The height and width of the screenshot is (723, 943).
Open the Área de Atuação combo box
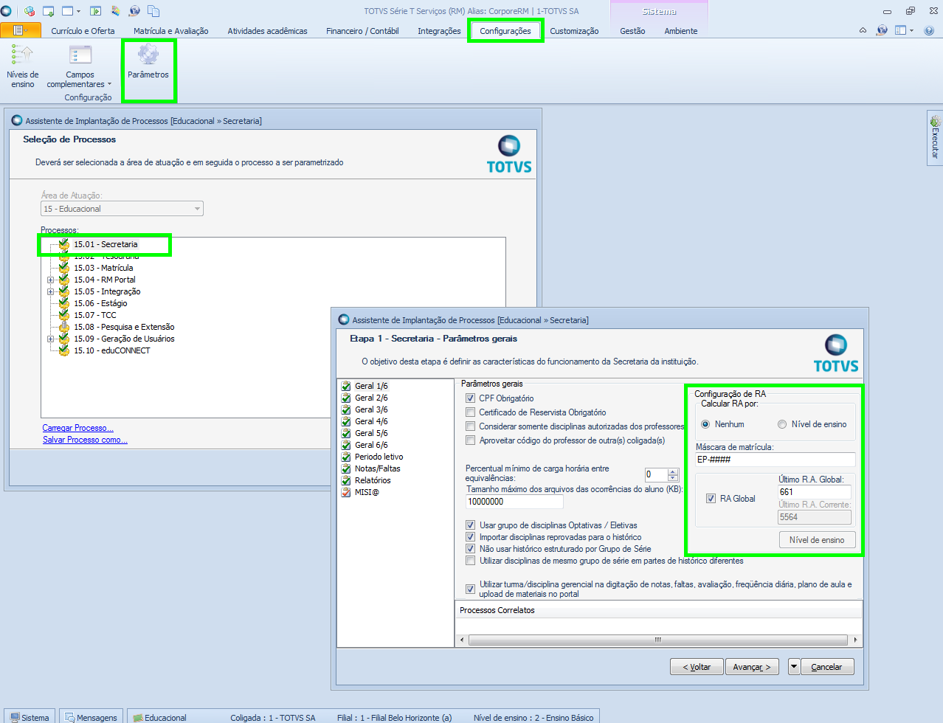(122, 209)
